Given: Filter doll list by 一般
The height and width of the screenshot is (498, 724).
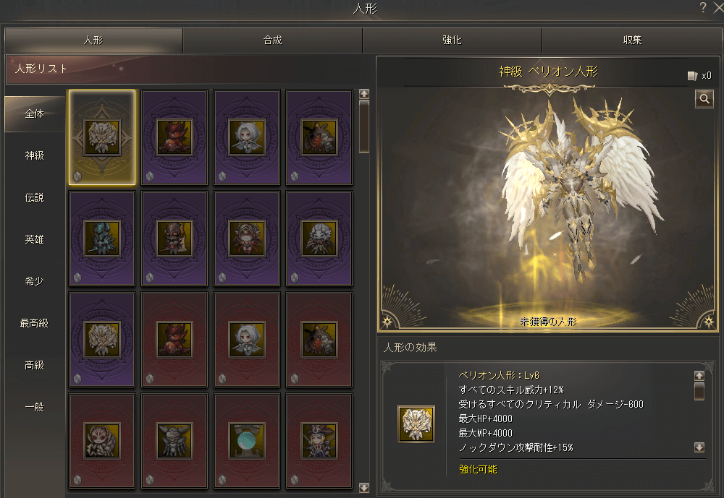Looking at the screenshot, I should click(35, 407).
